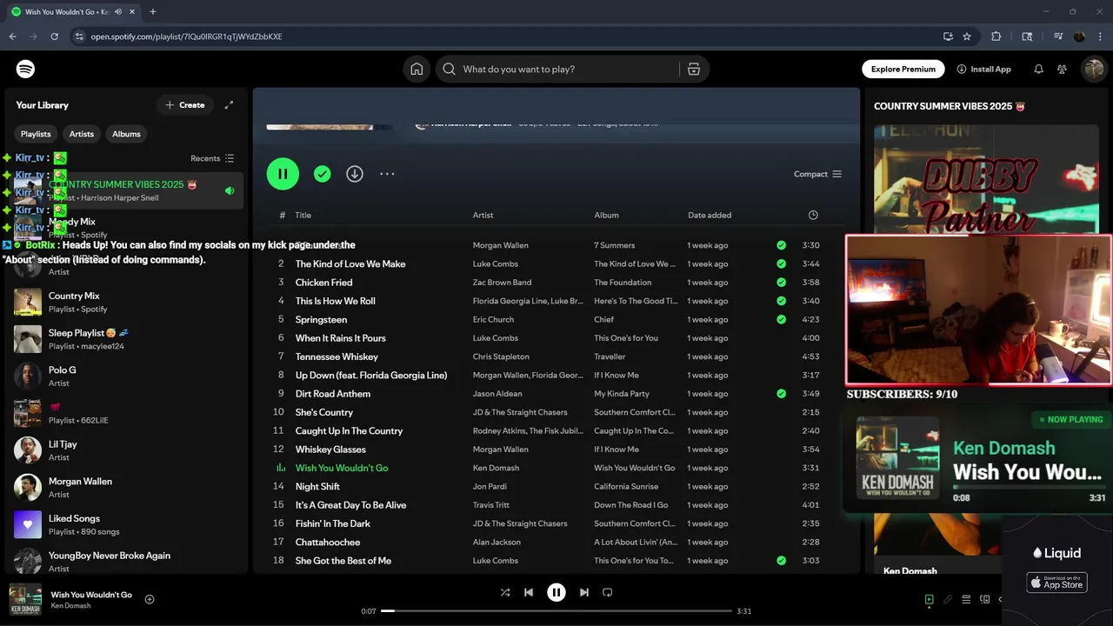Viewport: 1113px width, 626px height.
Task: Open Friend Activity icon
Action: click(x=1062, y=70)
